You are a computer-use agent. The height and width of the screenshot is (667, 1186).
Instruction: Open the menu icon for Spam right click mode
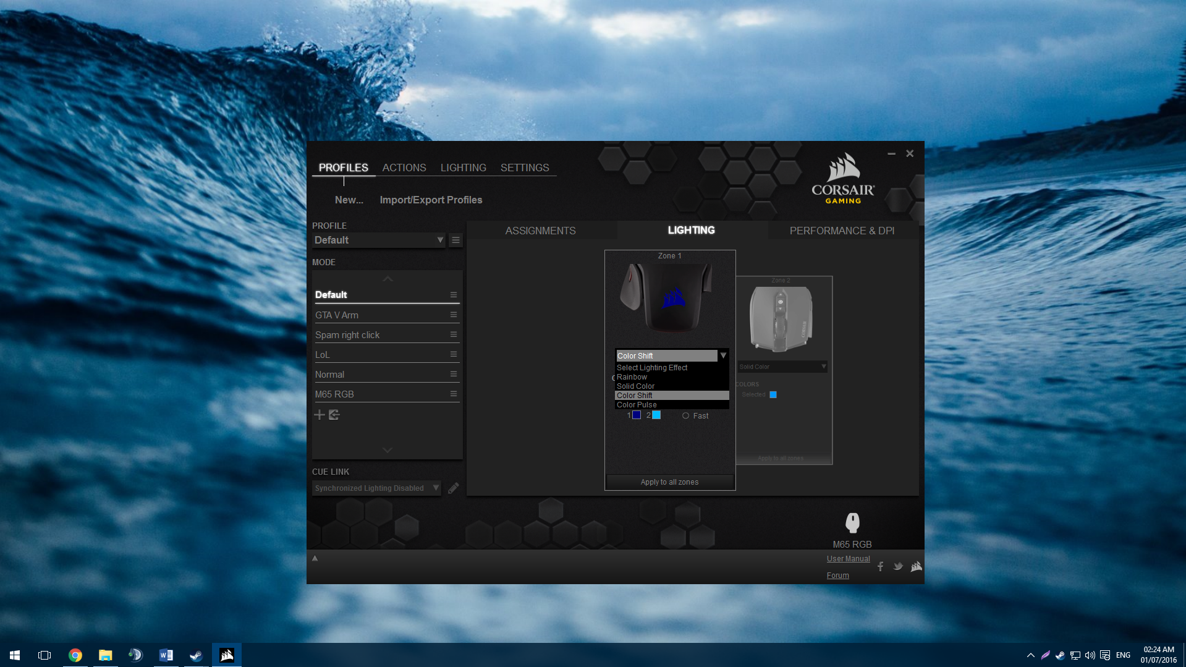point(454,334)
